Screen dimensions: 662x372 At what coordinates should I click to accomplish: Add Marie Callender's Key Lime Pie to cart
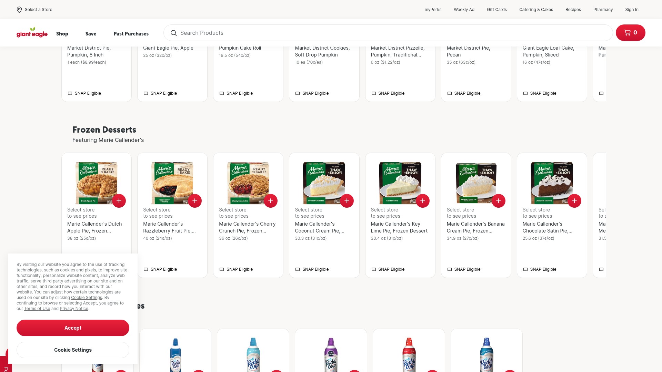[423, 201]
